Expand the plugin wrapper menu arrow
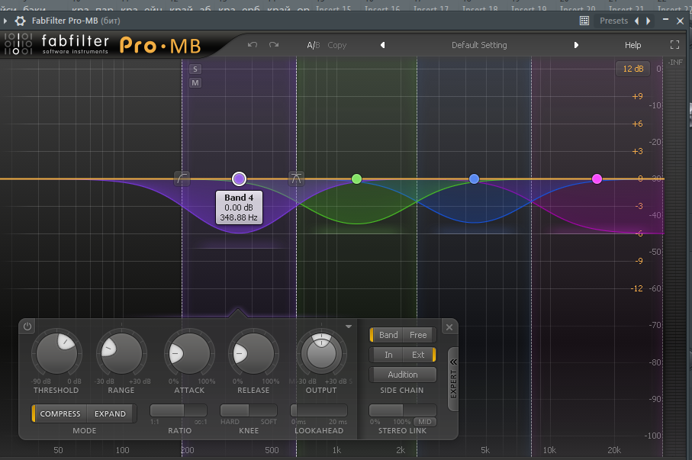 (x=5, y=21)
